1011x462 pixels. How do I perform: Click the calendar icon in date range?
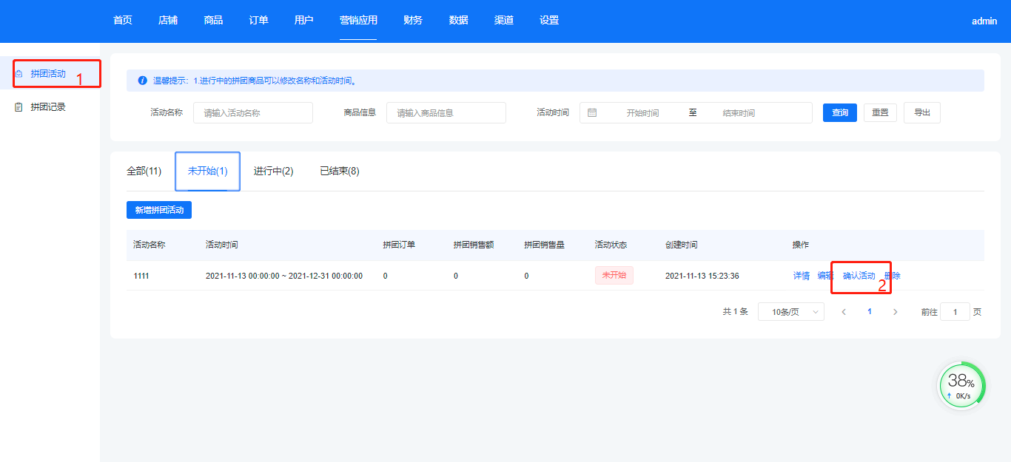(x=592, y=113)
